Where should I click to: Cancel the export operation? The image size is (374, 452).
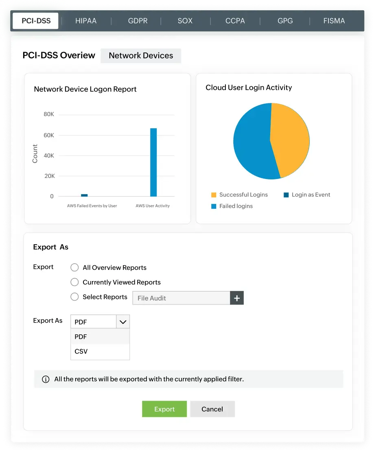212,409
